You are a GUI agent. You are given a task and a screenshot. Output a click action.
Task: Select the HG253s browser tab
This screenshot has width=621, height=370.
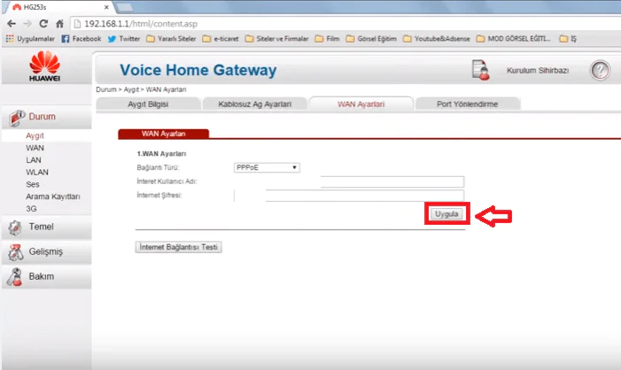coord(58,7)
